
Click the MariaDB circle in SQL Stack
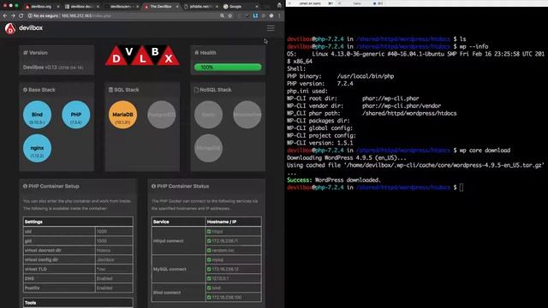coord(122,115)
